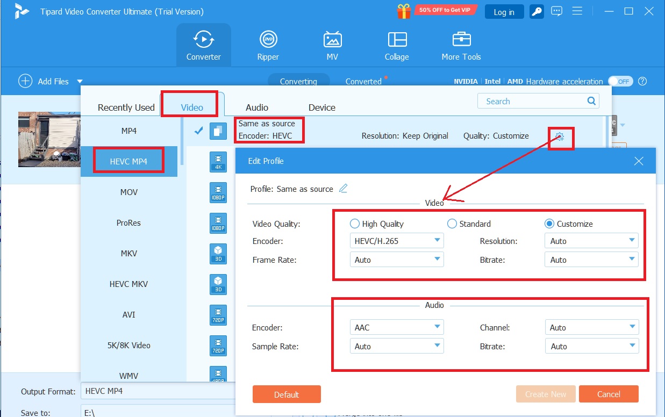Click the Create New button
Image resolution: width=665 pixels, height=417 pixels.
[546, 394]
